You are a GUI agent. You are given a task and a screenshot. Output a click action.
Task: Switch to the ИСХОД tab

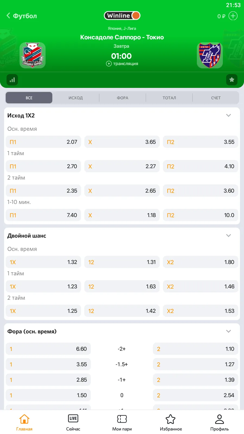pyautogui.click(x=76, y=98)
